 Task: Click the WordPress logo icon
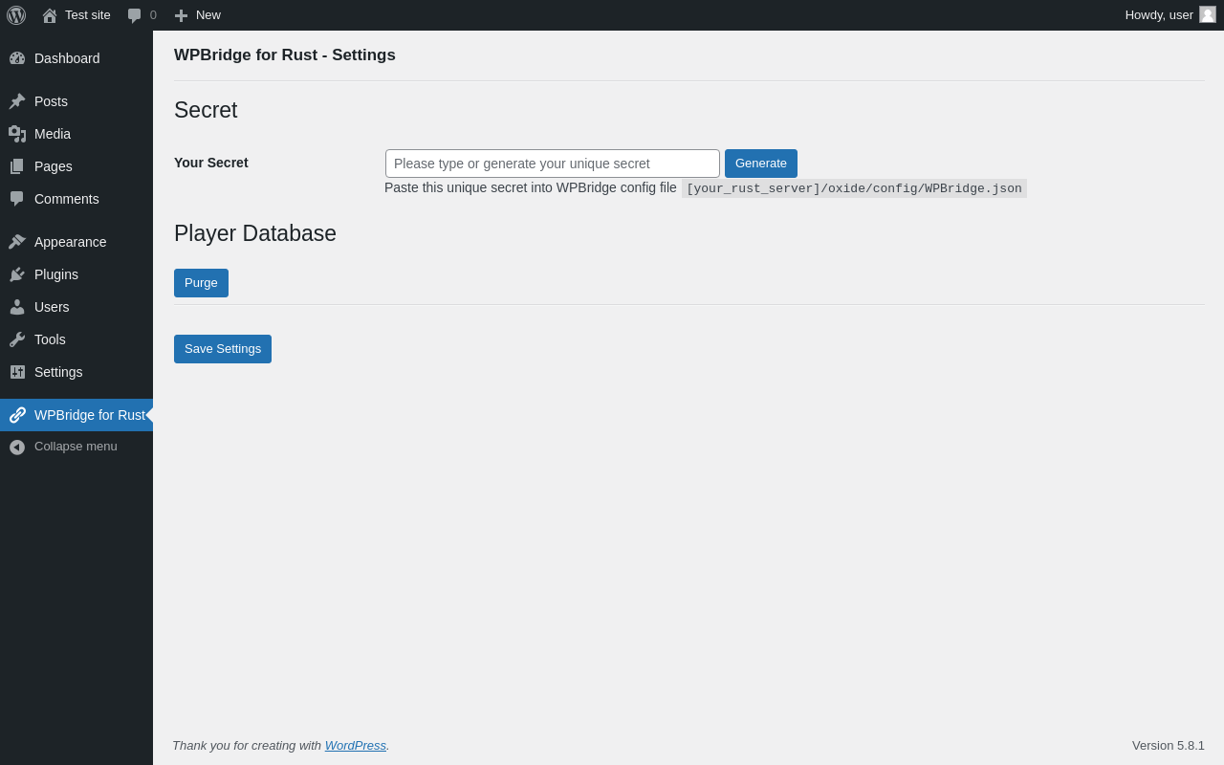pos(16,15)
